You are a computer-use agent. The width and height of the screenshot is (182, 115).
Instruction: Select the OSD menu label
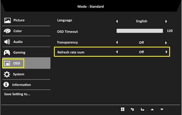coord(17,63)
